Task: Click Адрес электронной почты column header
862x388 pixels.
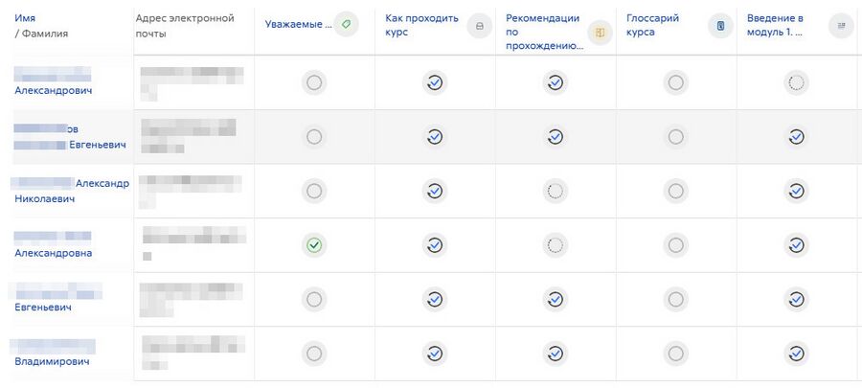Action: 185,26
